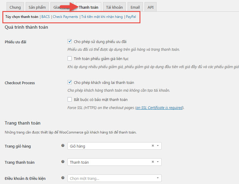Switch to the Chung tab
Screen dimensions: 239x184
(x=15, y=7)
